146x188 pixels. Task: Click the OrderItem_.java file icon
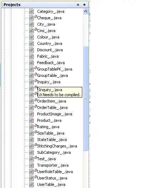(32, 101)
